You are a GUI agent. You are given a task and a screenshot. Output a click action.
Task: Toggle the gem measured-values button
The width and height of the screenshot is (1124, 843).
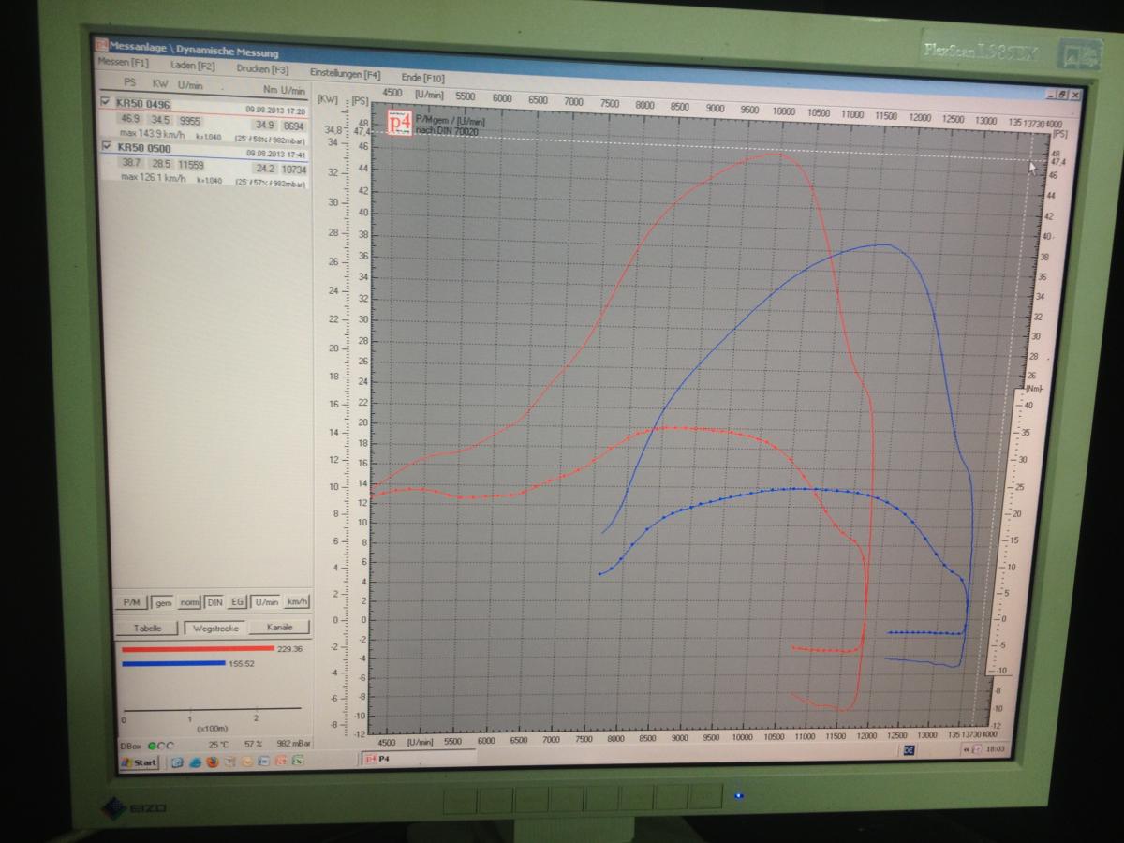(163, 602)
